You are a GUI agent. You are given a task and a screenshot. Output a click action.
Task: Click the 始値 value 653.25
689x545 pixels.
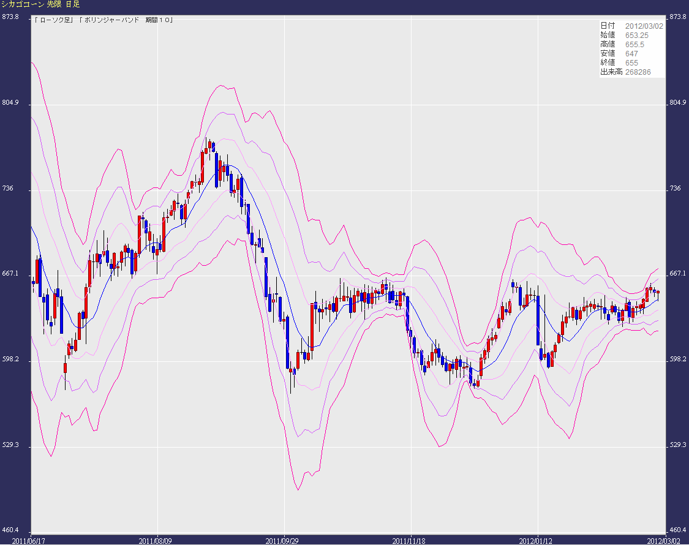tap(637, 35)
